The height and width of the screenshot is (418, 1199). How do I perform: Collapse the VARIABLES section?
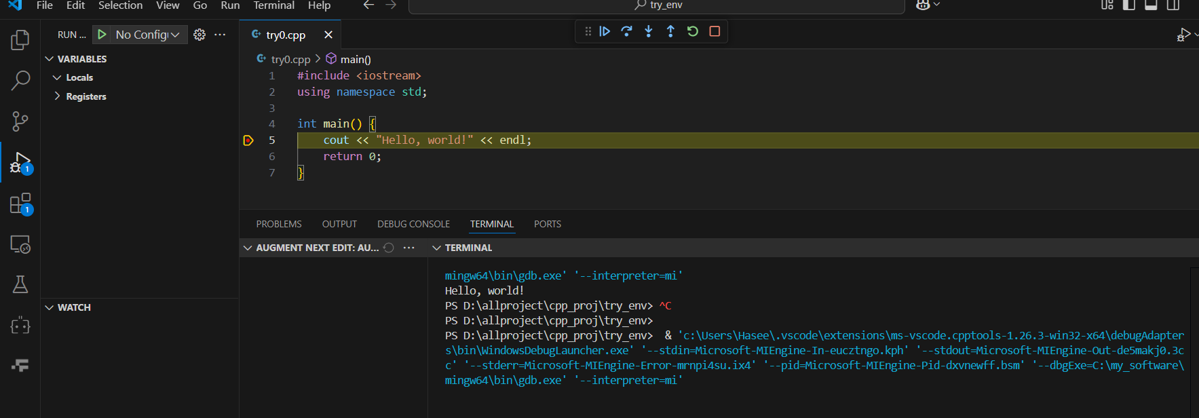49,59
